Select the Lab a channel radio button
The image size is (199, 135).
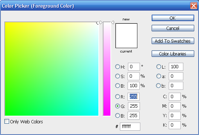159,76
